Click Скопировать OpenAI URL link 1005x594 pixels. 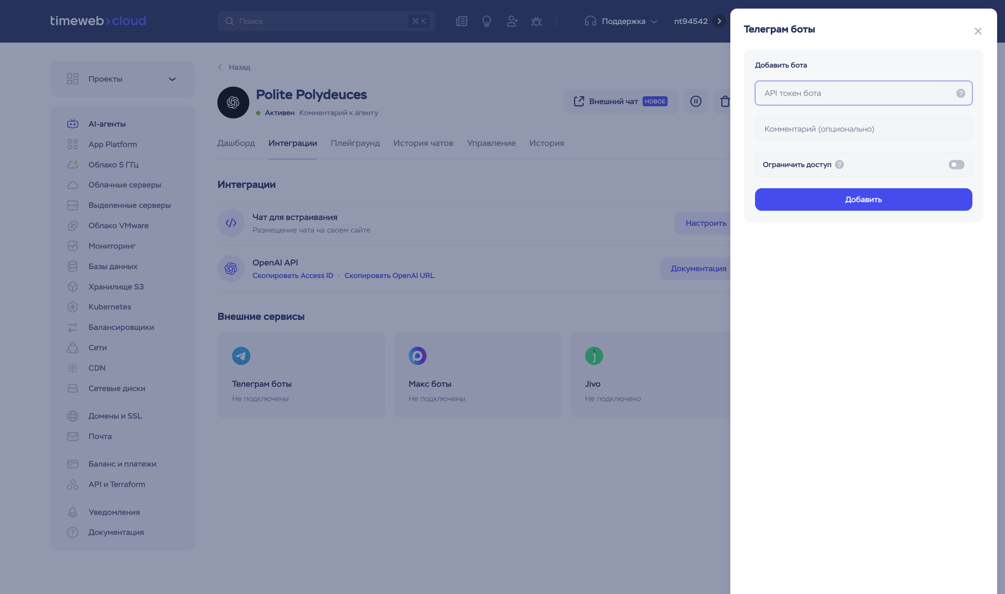tap(389, 276)
